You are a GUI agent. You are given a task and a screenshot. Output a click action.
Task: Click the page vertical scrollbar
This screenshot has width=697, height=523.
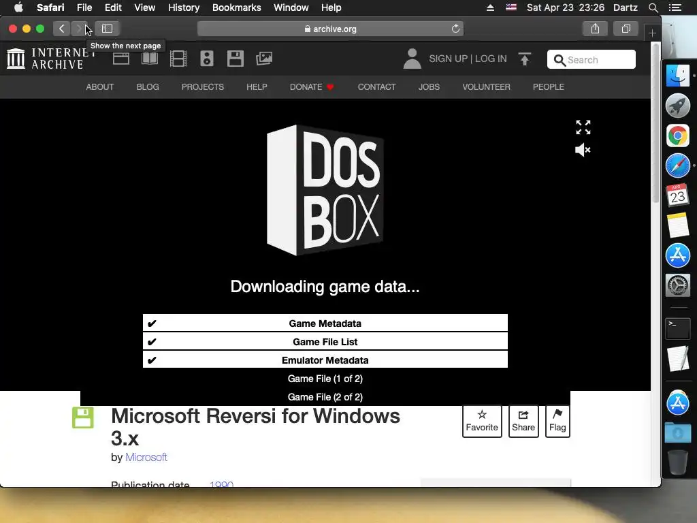[655, 125]
